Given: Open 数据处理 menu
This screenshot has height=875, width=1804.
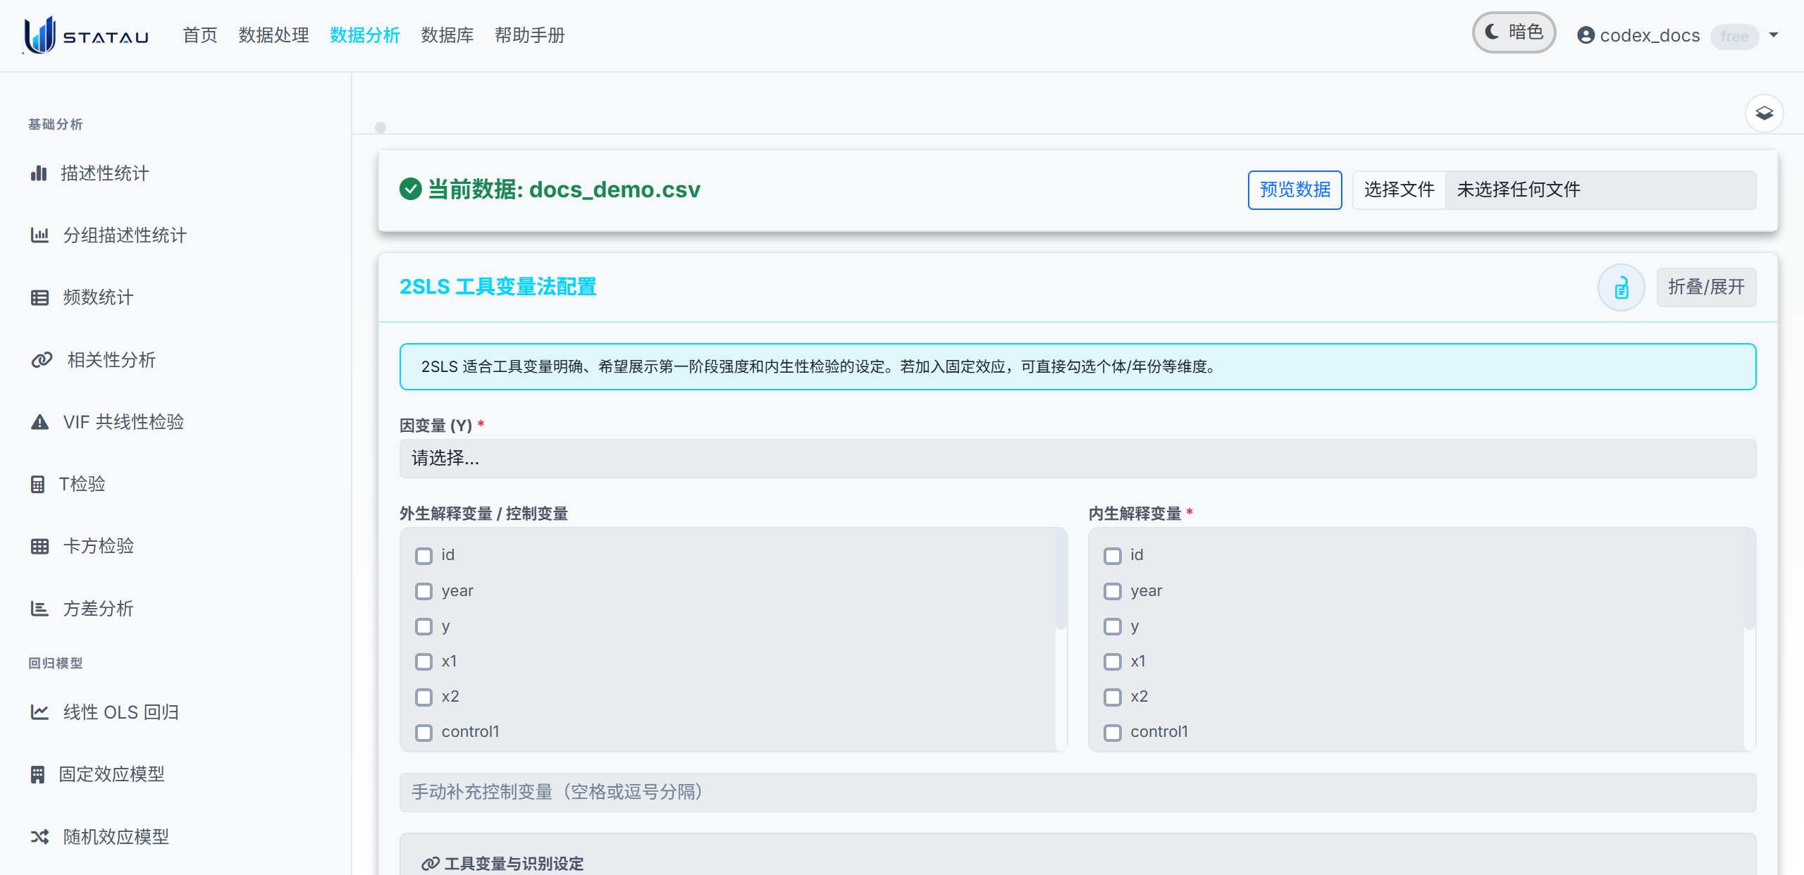Looking at the screenshot, I should 273,35.
